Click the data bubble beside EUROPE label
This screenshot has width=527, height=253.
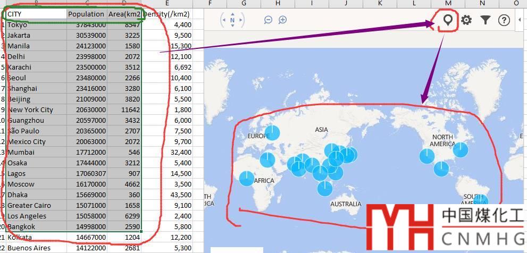point(272,132)
